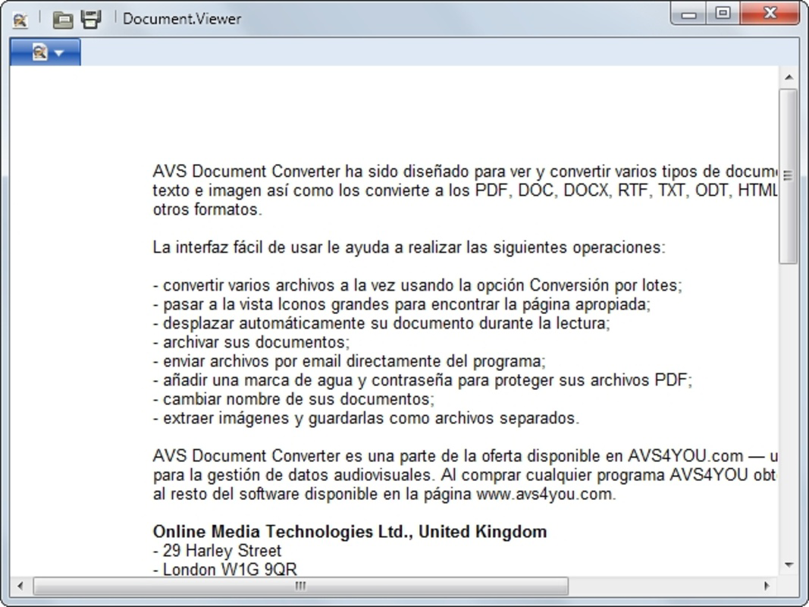Click the line '- archivar sus documentos;'
Viewport: 809px width, 607px height.
(x=251, y=342)
